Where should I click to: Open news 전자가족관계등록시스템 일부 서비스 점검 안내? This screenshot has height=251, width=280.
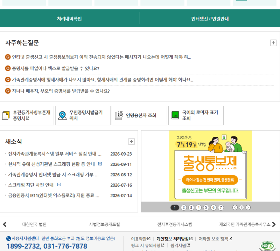(x=55, y=154)
